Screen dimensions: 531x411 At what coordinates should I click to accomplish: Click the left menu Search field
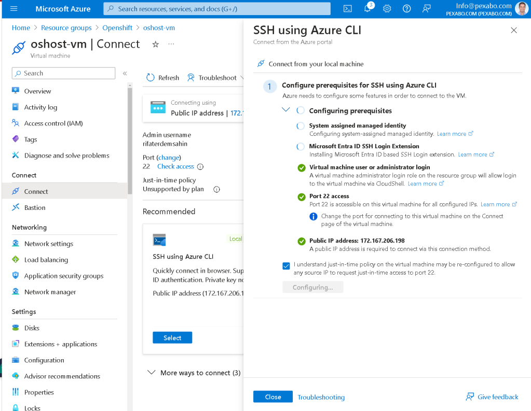point(63,74)
